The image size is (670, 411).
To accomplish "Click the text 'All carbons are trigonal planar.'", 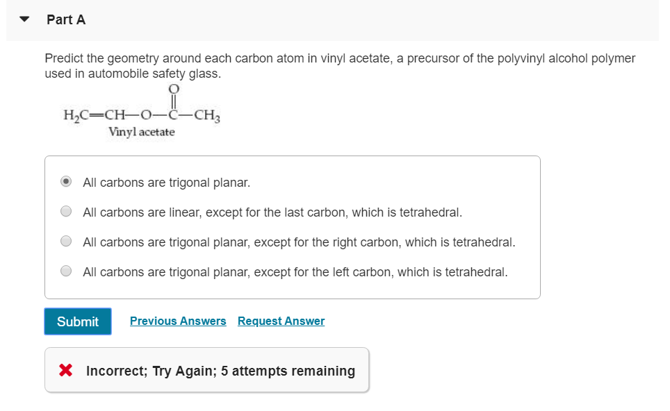I will 166,183.
